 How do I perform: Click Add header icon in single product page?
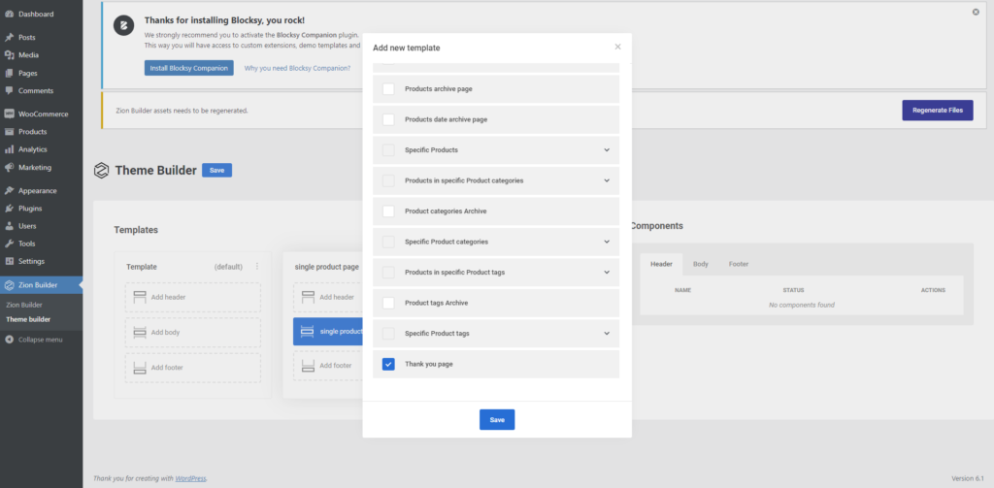click(x=308, y=297)
